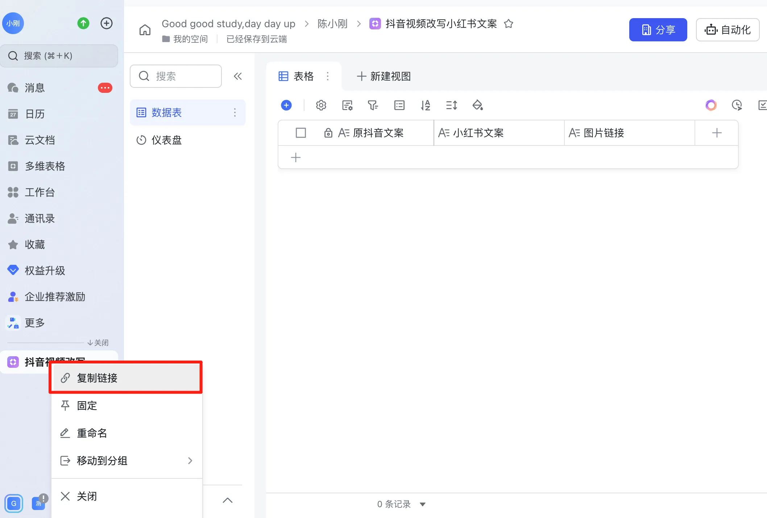Collapse the data table sidebar panel
The width and height of the screenshot is (767, 518).
[238, 76]
